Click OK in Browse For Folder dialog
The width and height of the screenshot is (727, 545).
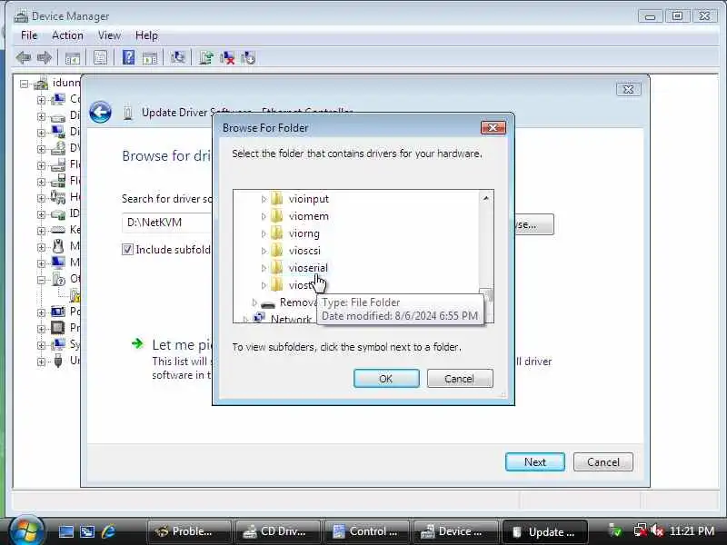tap(386, 379)
